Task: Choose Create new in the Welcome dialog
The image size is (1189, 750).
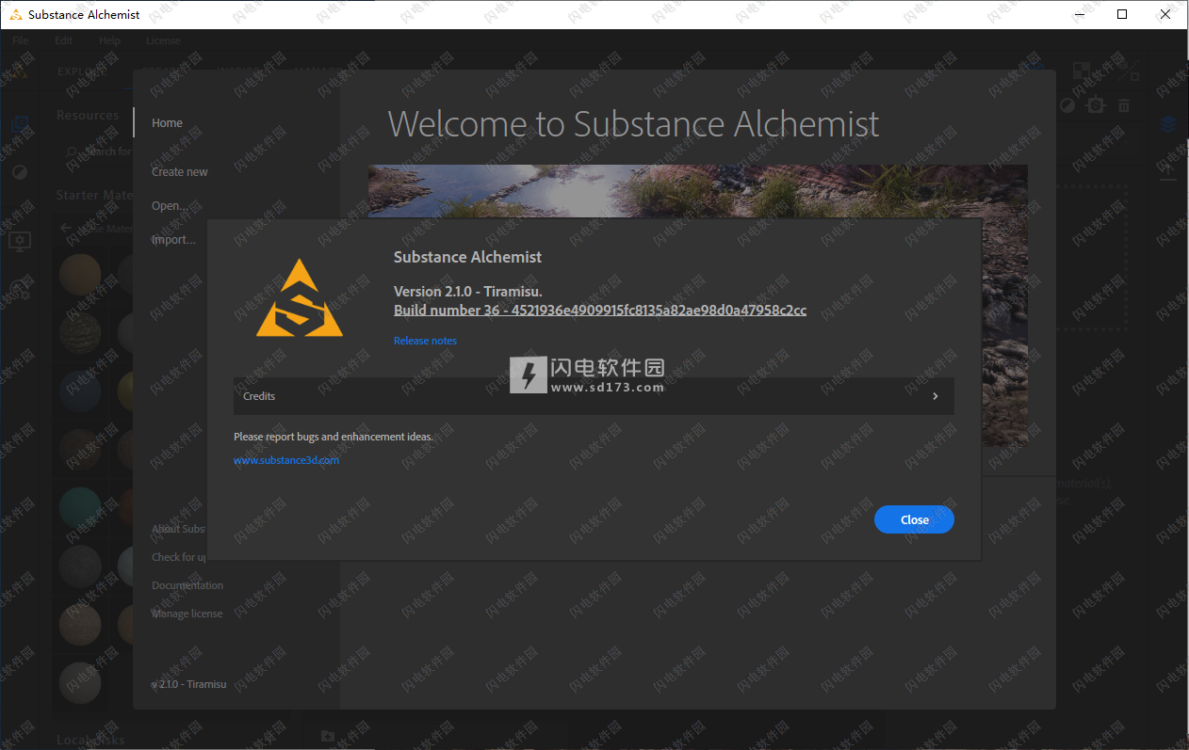Action: (x=180, y=172)
